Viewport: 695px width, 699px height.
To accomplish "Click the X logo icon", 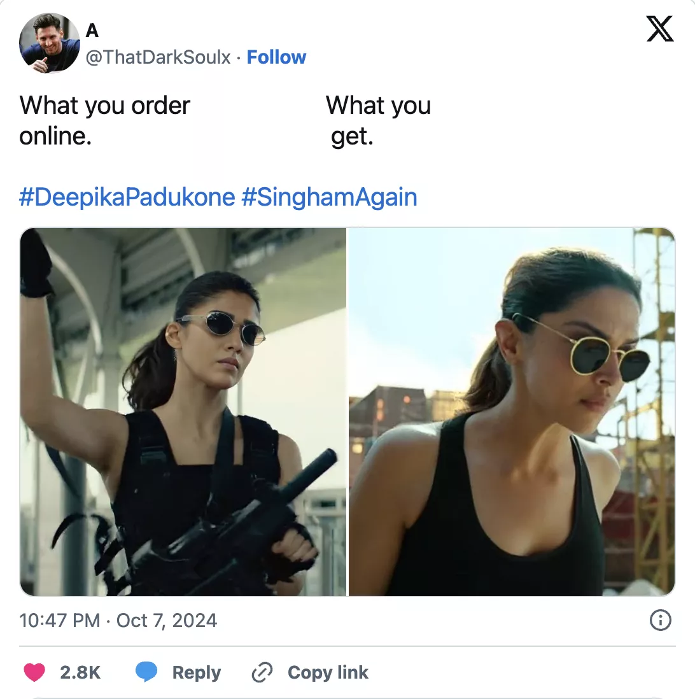I will click(659, 29).
